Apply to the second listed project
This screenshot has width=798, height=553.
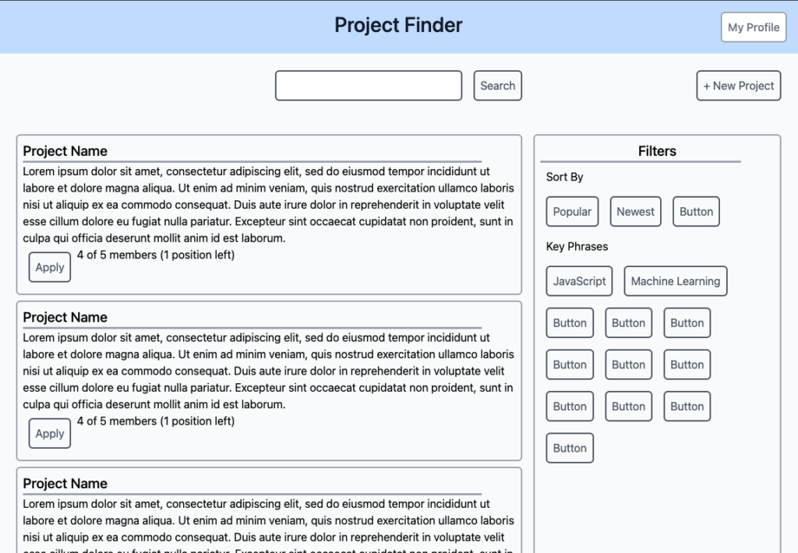[x=50, y=434]
